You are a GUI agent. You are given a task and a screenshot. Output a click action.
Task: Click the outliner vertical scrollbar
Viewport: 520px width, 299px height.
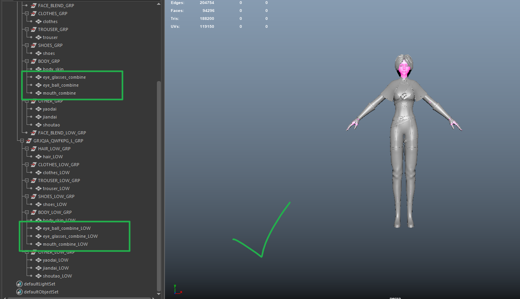[x=159, y=183]
